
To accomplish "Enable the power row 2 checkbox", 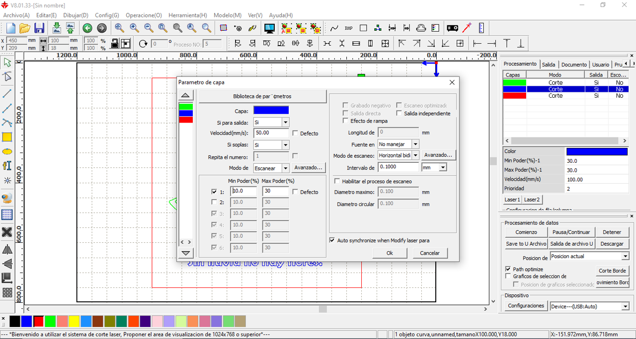I will (214, 203).
